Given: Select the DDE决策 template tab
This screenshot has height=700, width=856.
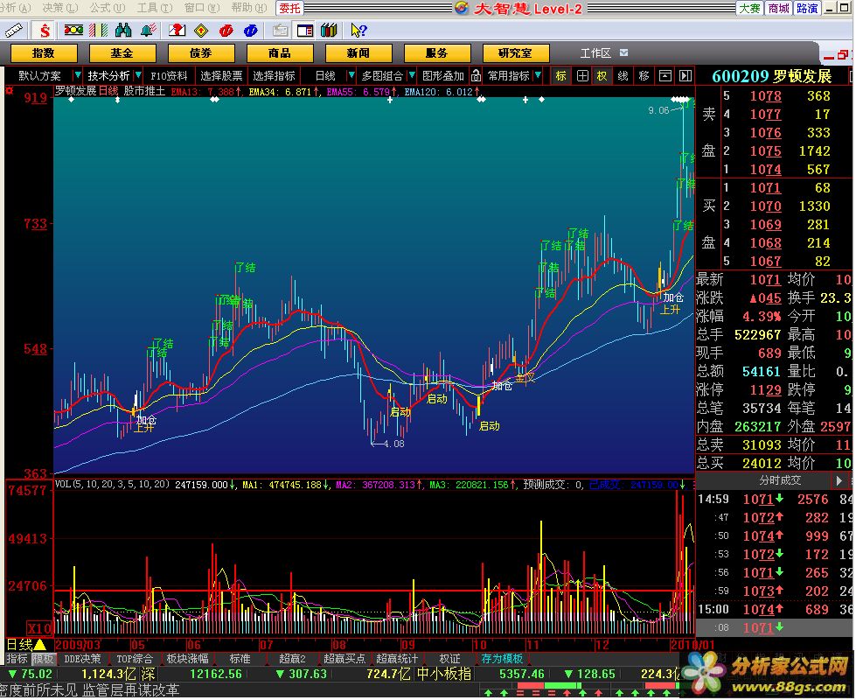Looking at the screenshot, I should tap(82, 659).
